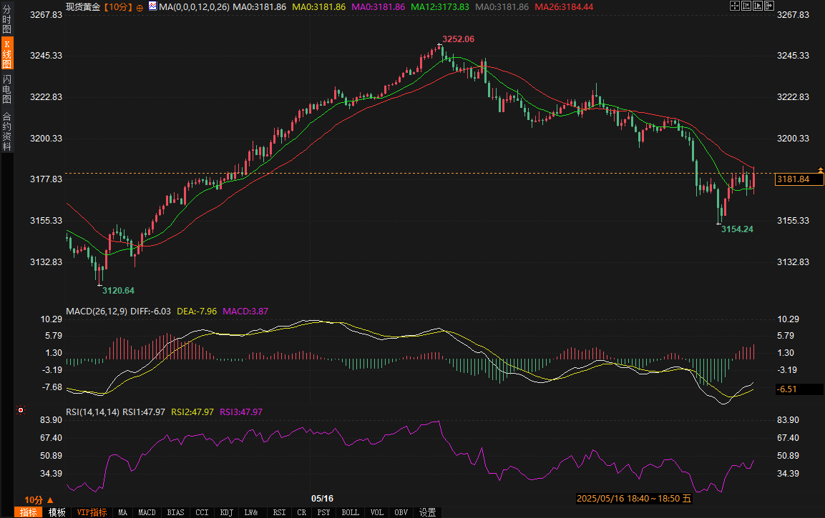The height and width of the screenshot is (518, 825).
Task: Click the orange circle-plus icon beside 【10分】
Action: (x=140, y=8)
